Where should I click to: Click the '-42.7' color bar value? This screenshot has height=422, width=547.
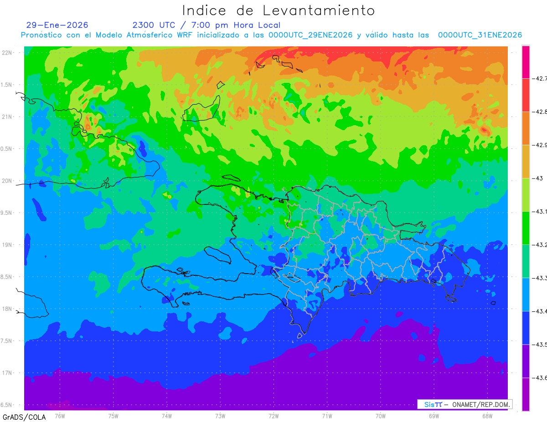[540, 78]
